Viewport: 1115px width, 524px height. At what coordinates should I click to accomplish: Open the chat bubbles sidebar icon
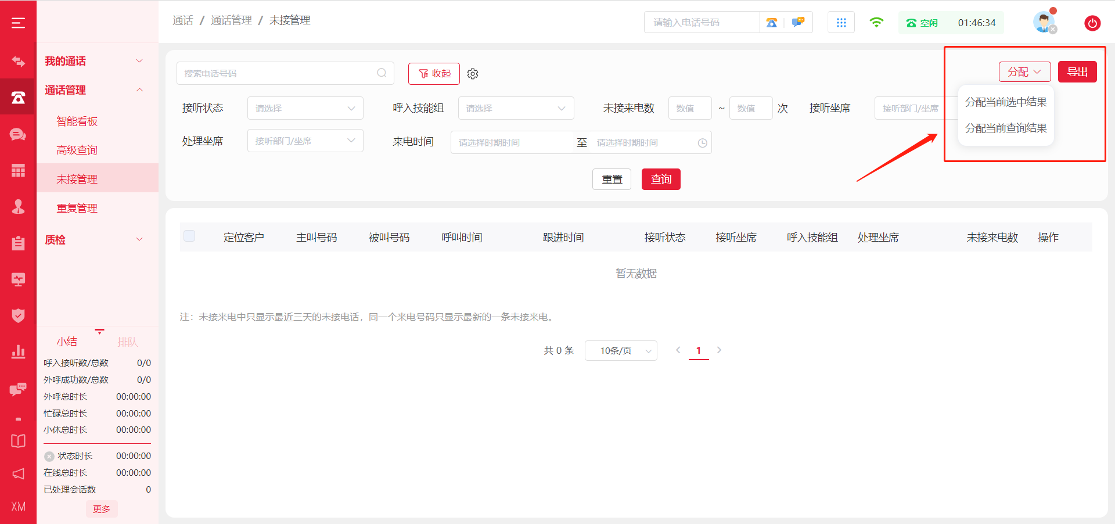18,135
